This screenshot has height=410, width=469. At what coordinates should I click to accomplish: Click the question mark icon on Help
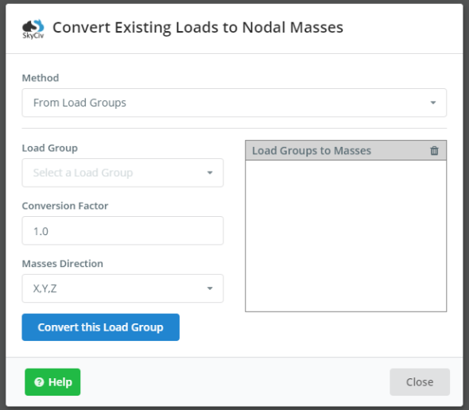[39, 382]
